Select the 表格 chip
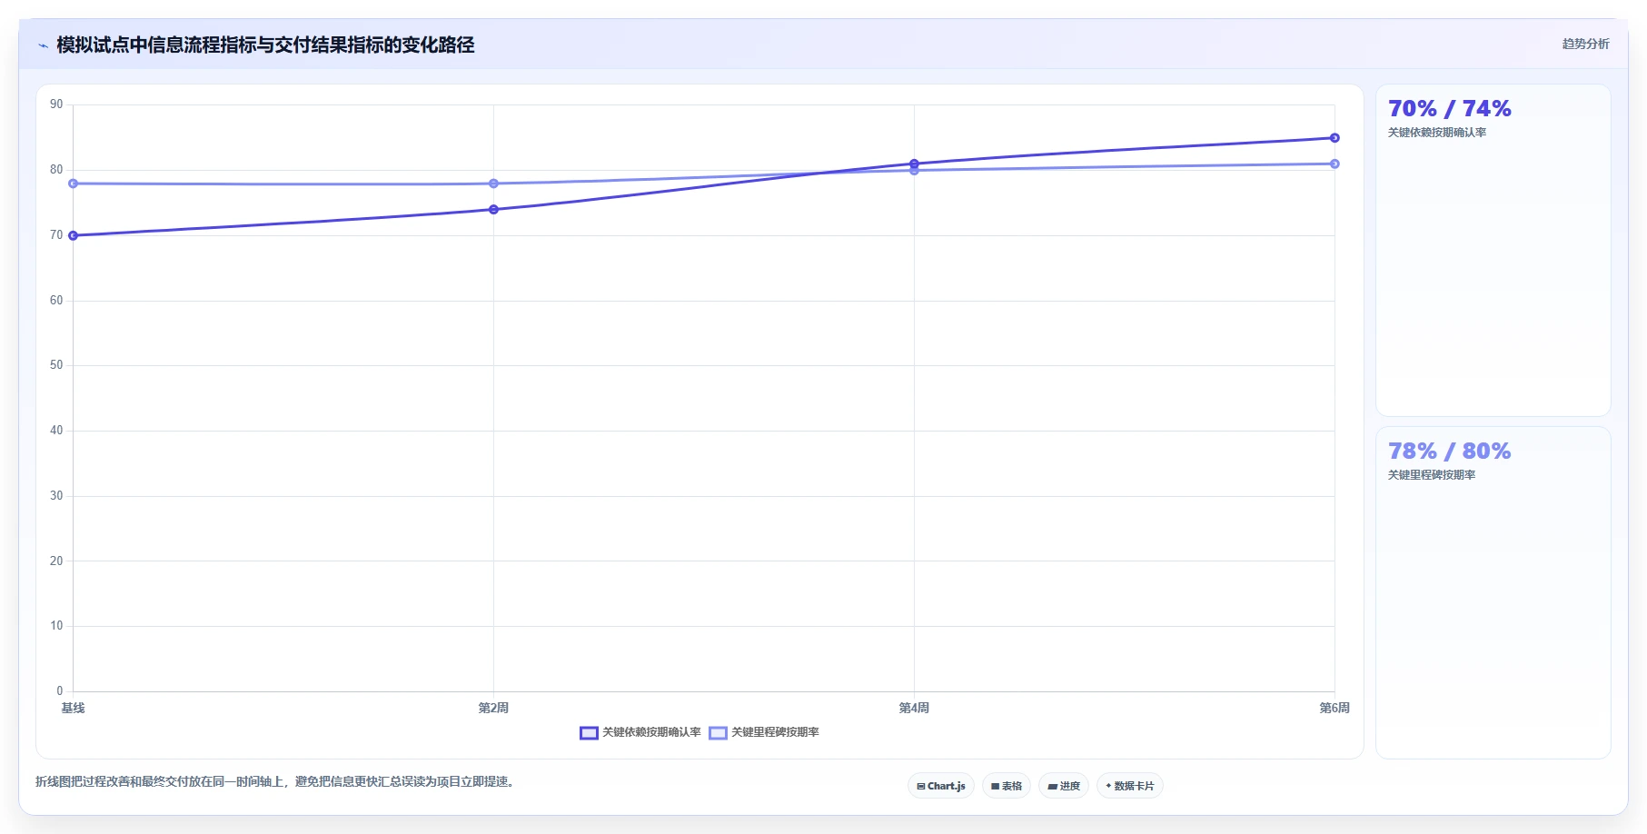This screenshot has height=834, width=1647. (1007, 786)
